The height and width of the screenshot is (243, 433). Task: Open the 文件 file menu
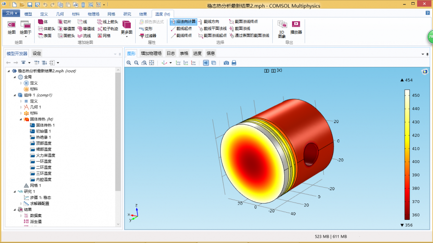pyautogui.click(x=11, y=13)
